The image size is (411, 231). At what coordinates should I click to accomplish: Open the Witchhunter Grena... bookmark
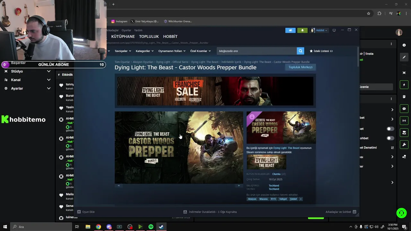[178, 21]
